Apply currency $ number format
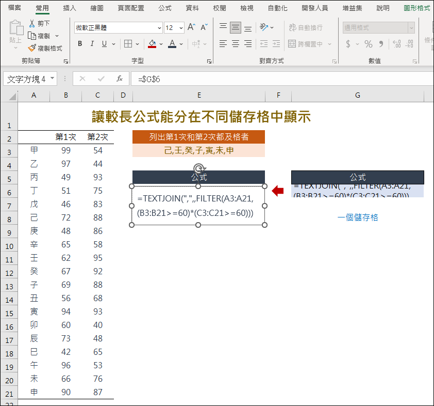The image size is (434, 406). (348, 44)
